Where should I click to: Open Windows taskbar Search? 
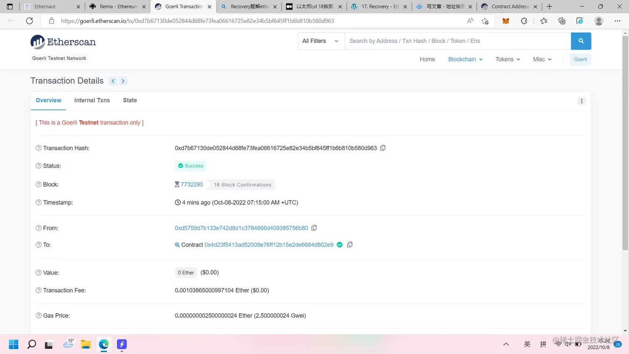point(32,344)
